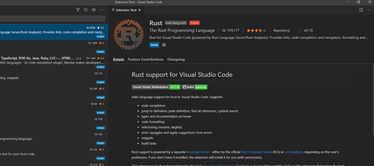Click the v0.7.8 version text in header
This screenshot has height=166, width=374.
[308, 31]
